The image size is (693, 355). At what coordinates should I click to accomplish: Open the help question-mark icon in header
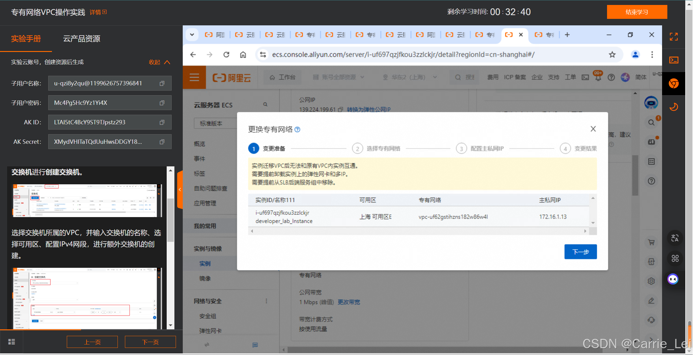tap(611, 77)
